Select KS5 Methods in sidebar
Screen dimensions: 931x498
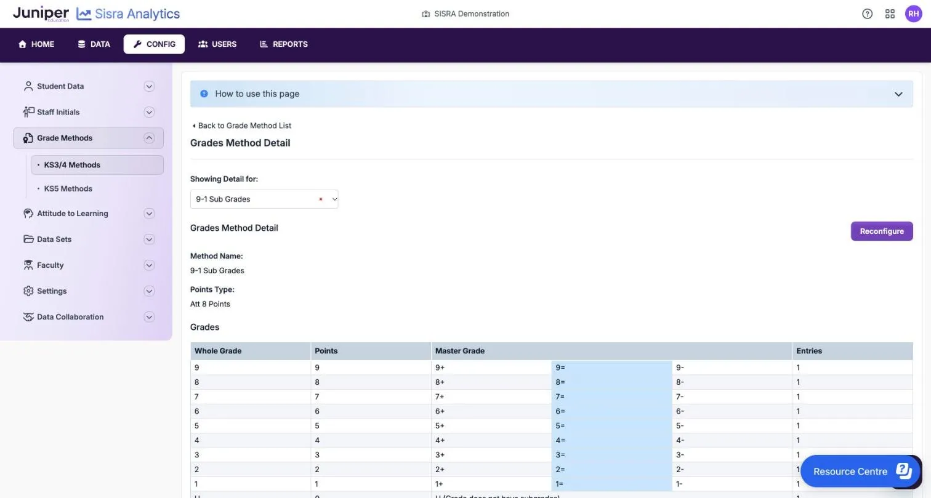coord(68,189)
